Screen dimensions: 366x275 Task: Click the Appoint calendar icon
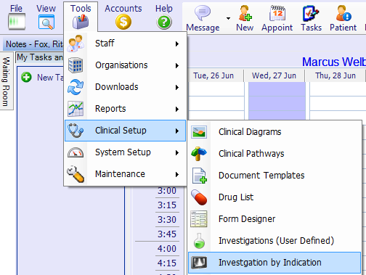tap(277, 13)
